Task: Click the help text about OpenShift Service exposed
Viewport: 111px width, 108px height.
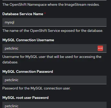Action: [x=53, y=31]
